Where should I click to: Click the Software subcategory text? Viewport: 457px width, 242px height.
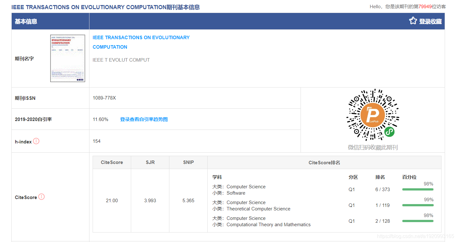tap(236, 193)
